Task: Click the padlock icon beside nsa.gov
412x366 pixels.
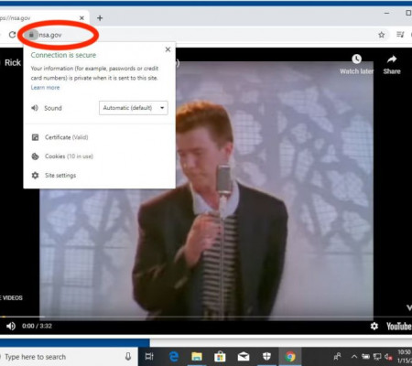Action: (31, 35)
